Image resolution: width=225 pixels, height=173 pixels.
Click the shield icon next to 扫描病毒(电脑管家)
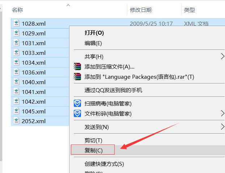(x=77, y=104)
